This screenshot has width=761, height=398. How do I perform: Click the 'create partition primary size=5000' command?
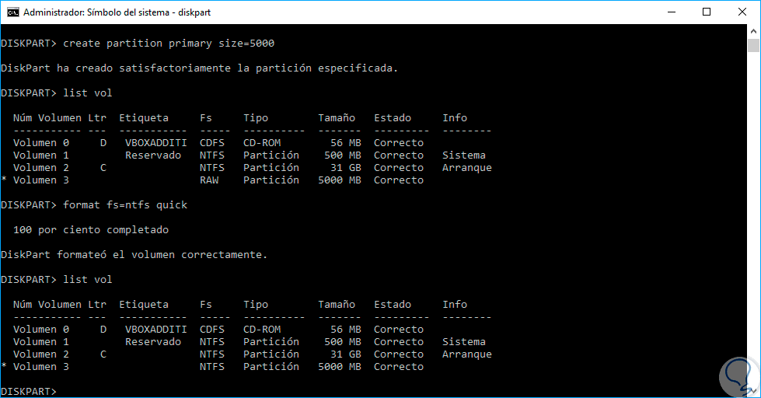point(169,44)
